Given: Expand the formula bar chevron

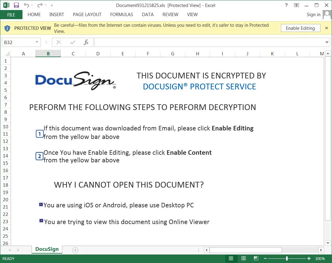Looking at the screenshot, I should tap(327, 42).
